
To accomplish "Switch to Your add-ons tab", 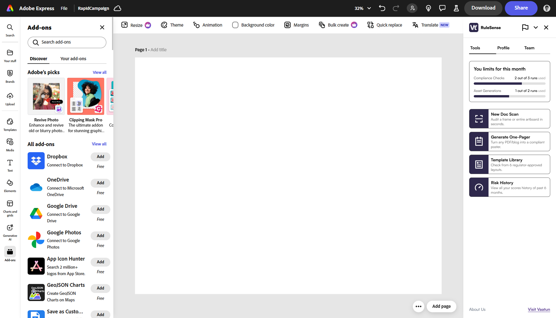I will coord(73,59).
